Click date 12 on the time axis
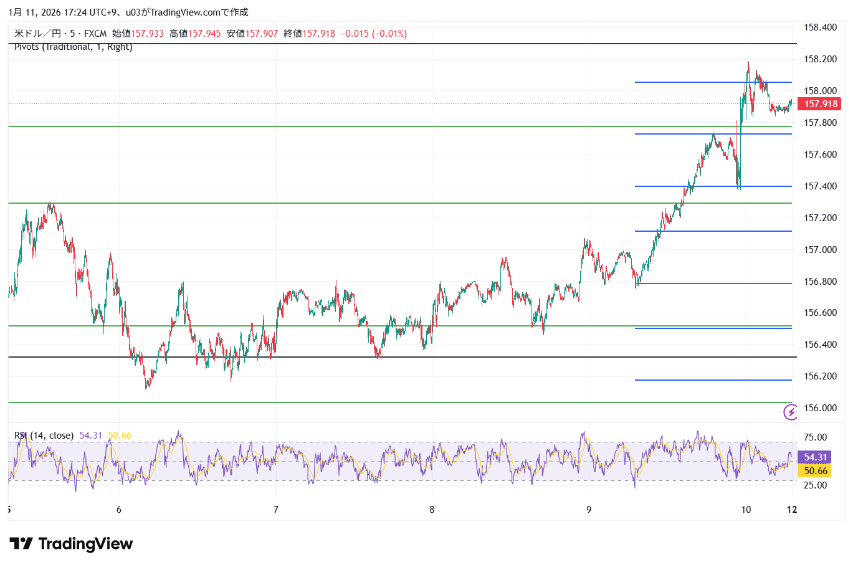Viewport: 853px width, 567px height. [791, 510]
